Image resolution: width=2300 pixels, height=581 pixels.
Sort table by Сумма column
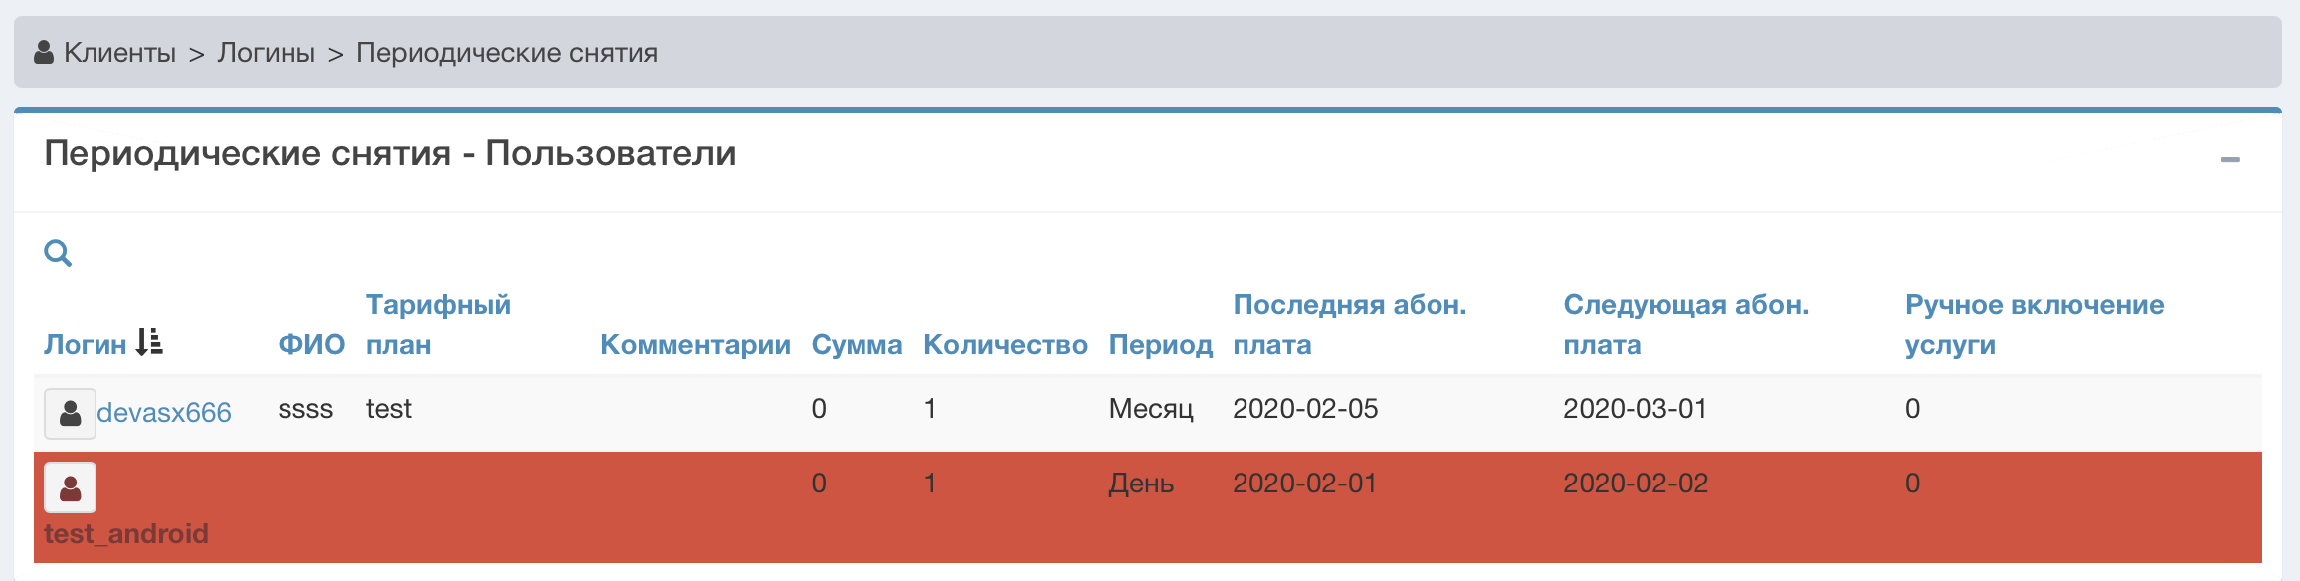(x=857, y=344)
